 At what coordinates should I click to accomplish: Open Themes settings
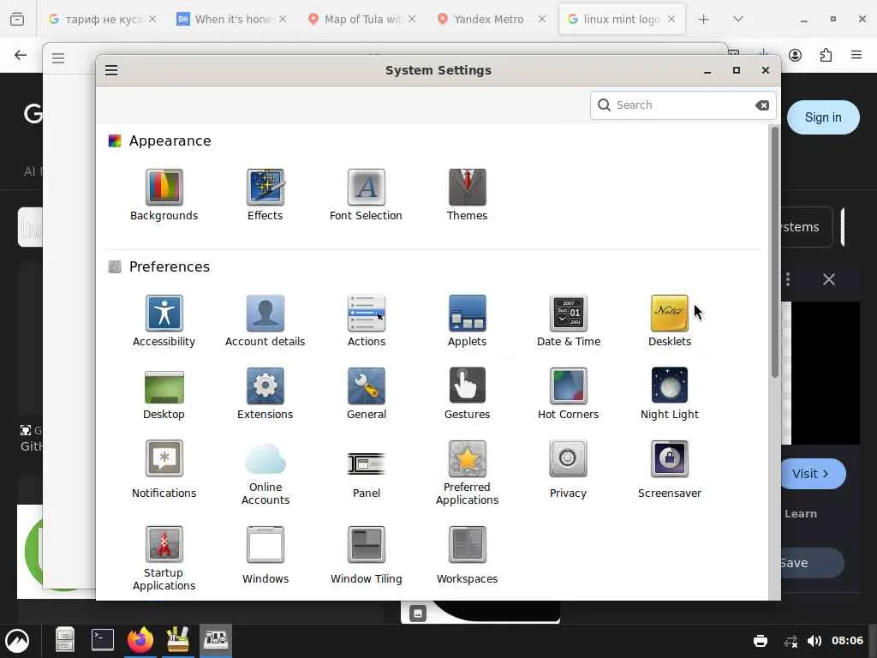pos(467,194)
